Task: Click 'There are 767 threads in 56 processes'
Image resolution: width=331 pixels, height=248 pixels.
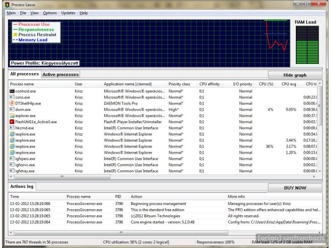Action: coord(37,242)
